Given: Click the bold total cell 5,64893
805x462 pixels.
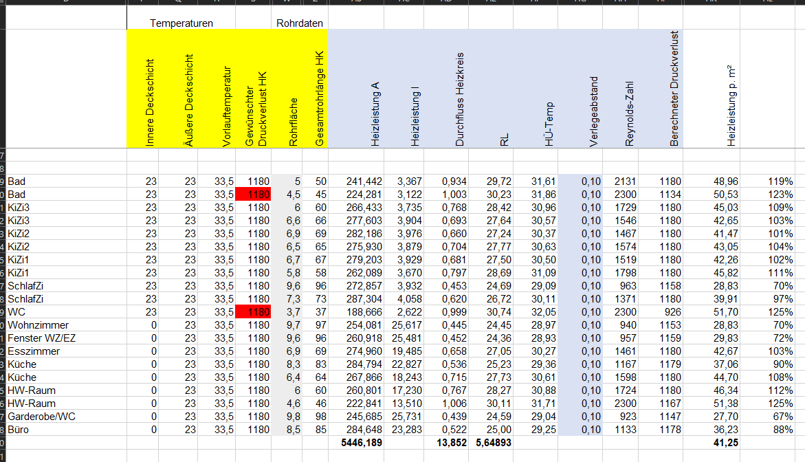Looking at the screenshot, I should pyautogui.click(x=492, y=443).
